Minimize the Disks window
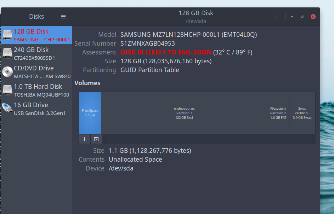 291,17
